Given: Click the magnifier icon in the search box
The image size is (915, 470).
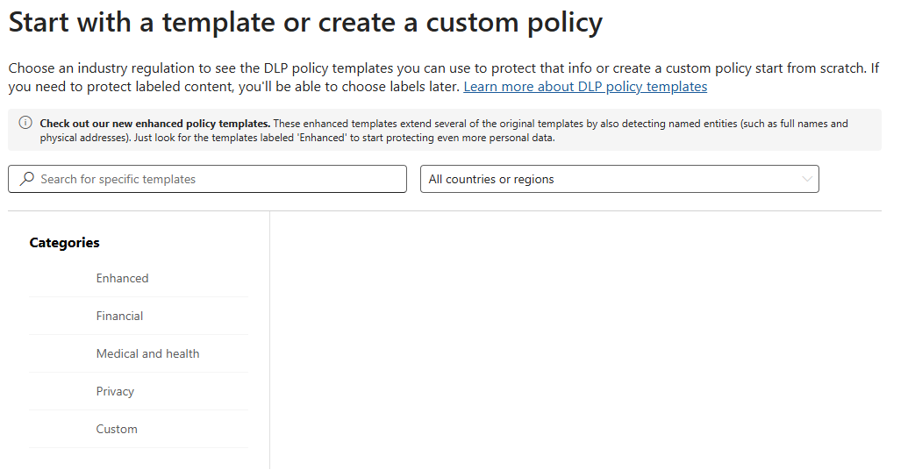Looking at the screenshot, I should pyautogui.click(x=27, y=179).
